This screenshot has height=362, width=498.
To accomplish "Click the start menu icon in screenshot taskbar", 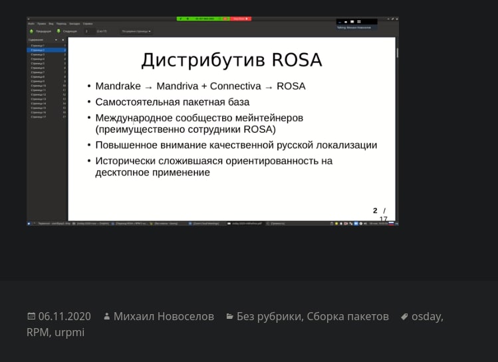I will pyautogui.click(x=29, y=223).
